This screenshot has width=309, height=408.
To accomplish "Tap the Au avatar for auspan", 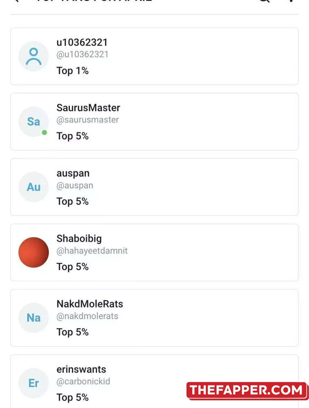I will click(x=33, y=187).
